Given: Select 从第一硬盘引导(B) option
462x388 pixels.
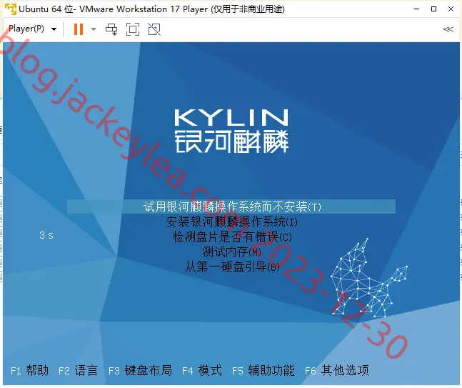Looking at the screenshot, I should point(232,267).
